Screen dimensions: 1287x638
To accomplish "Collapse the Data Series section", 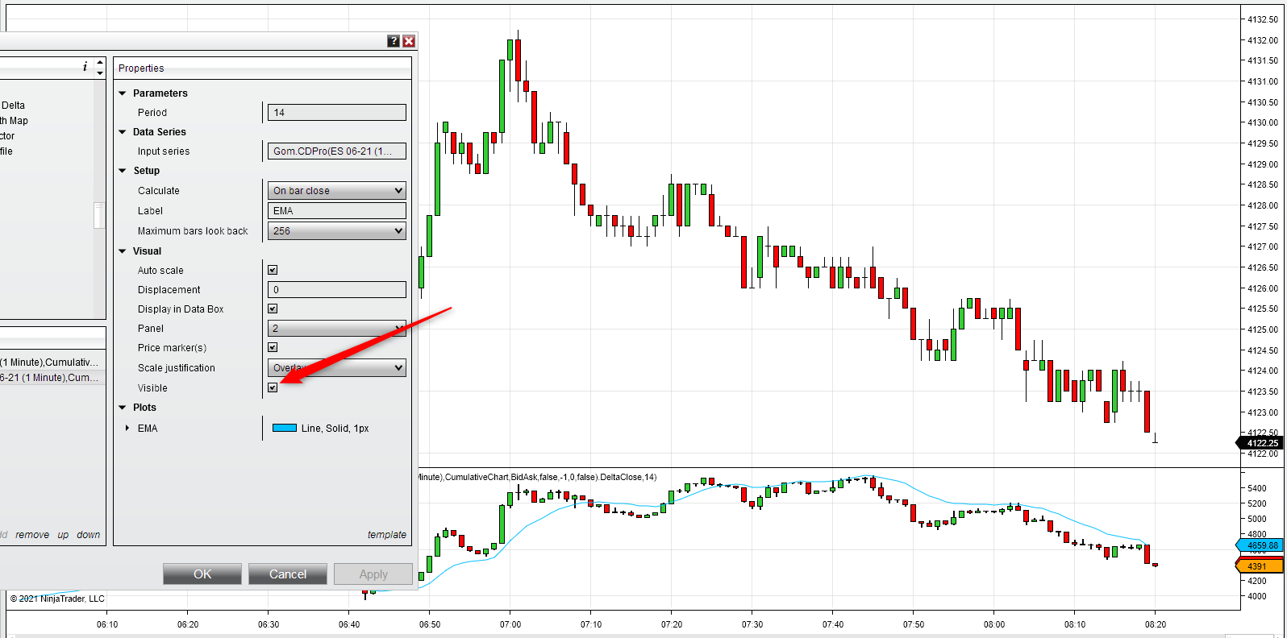I will 123,132.
